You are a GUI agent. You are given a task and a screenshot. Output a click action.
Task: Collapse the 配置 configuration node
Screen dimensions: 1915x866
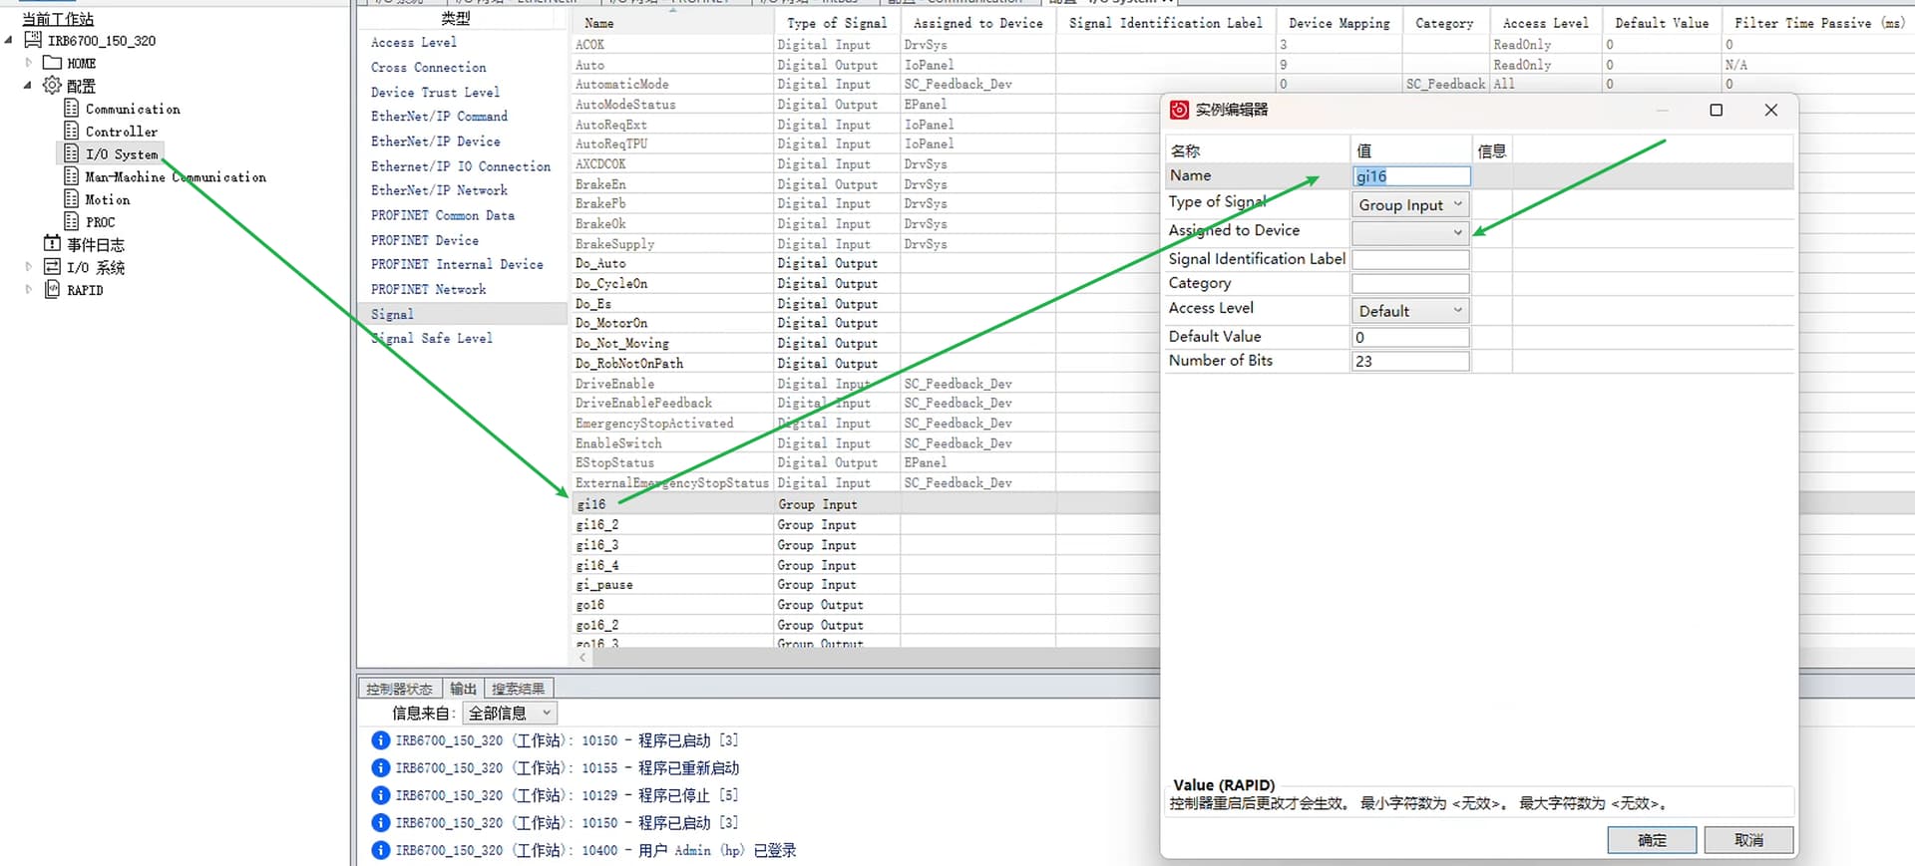click(28, 86)
